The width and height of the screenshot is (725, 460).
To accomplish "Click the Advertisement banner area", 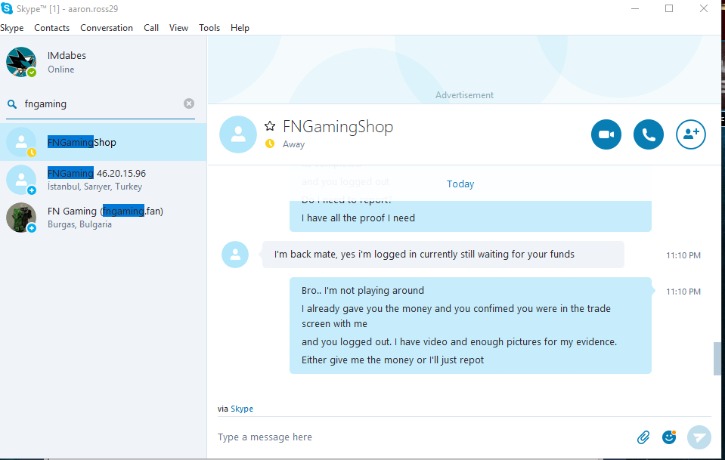I will click(x=464, y=70).
